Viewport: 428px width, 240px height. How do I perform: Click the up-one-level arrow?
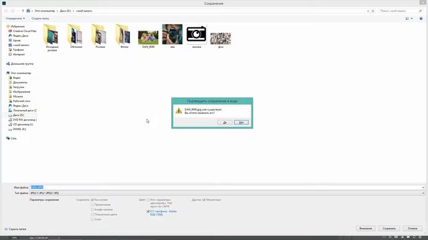pyautogui.click(x=23, y=11)
